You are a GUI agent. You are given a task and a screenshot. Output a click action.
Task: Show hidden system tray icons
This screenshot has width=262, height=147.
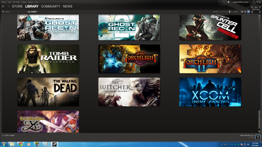coord(222,144)
